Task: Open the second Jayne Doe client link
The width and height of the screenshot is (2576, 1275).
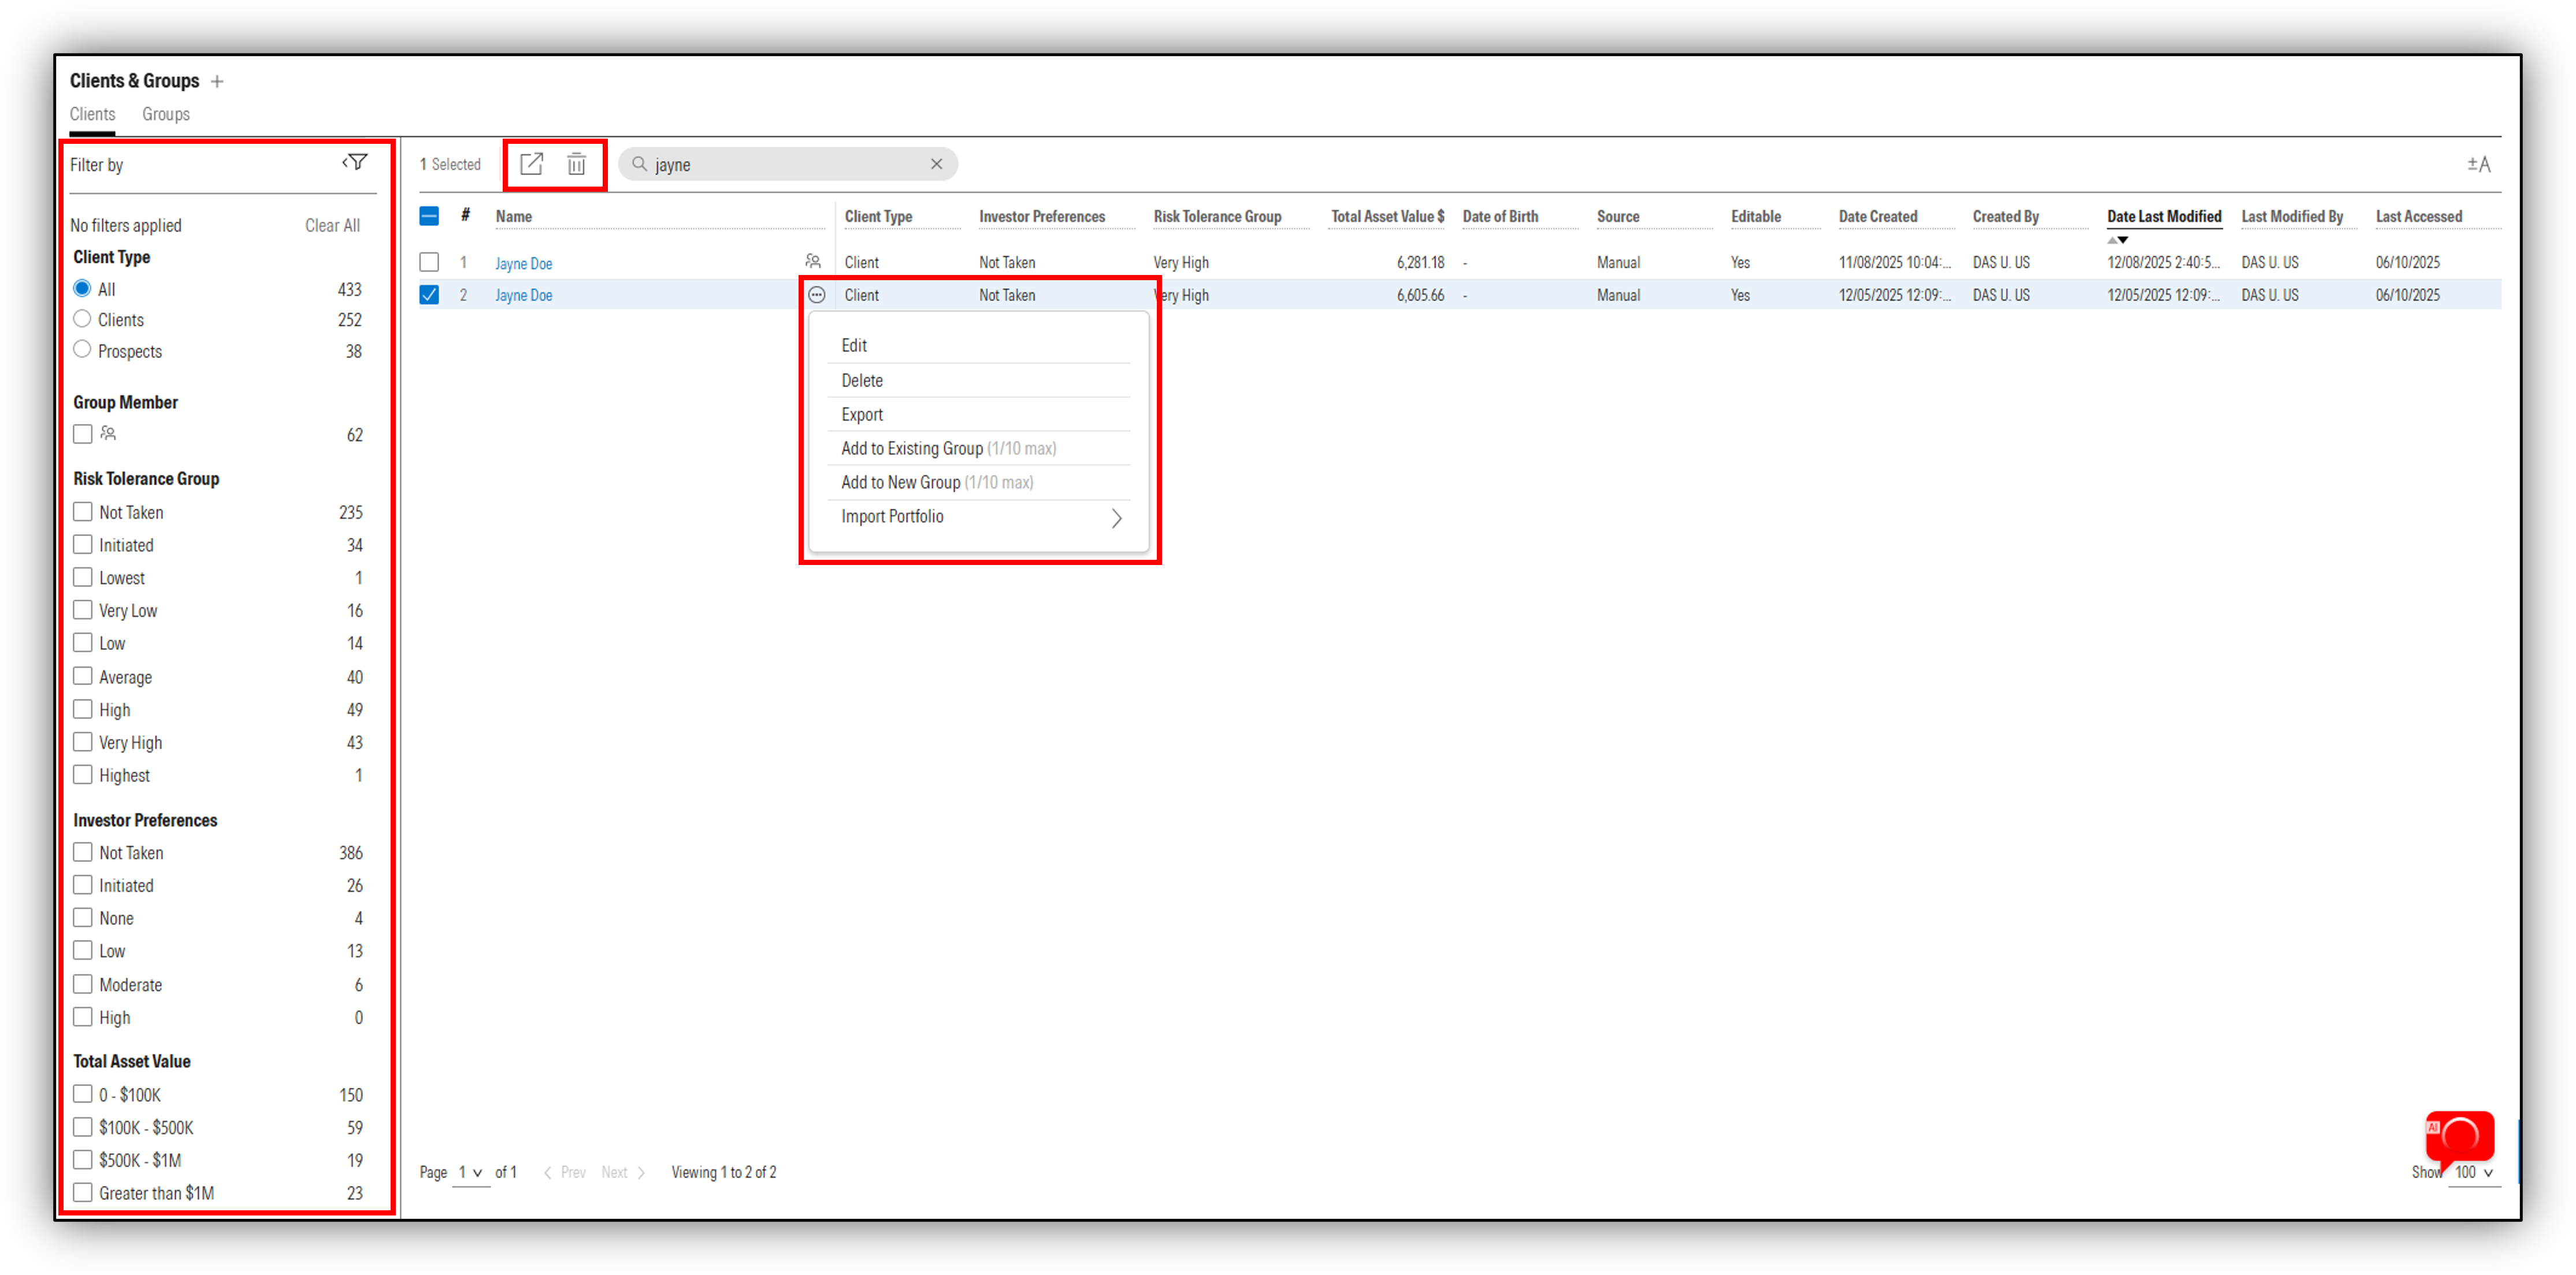Action: coord(524,295)
